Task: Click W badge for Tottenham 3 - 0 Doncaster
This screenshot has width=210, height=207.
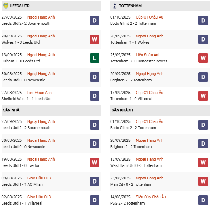Action: pos(203,58)
